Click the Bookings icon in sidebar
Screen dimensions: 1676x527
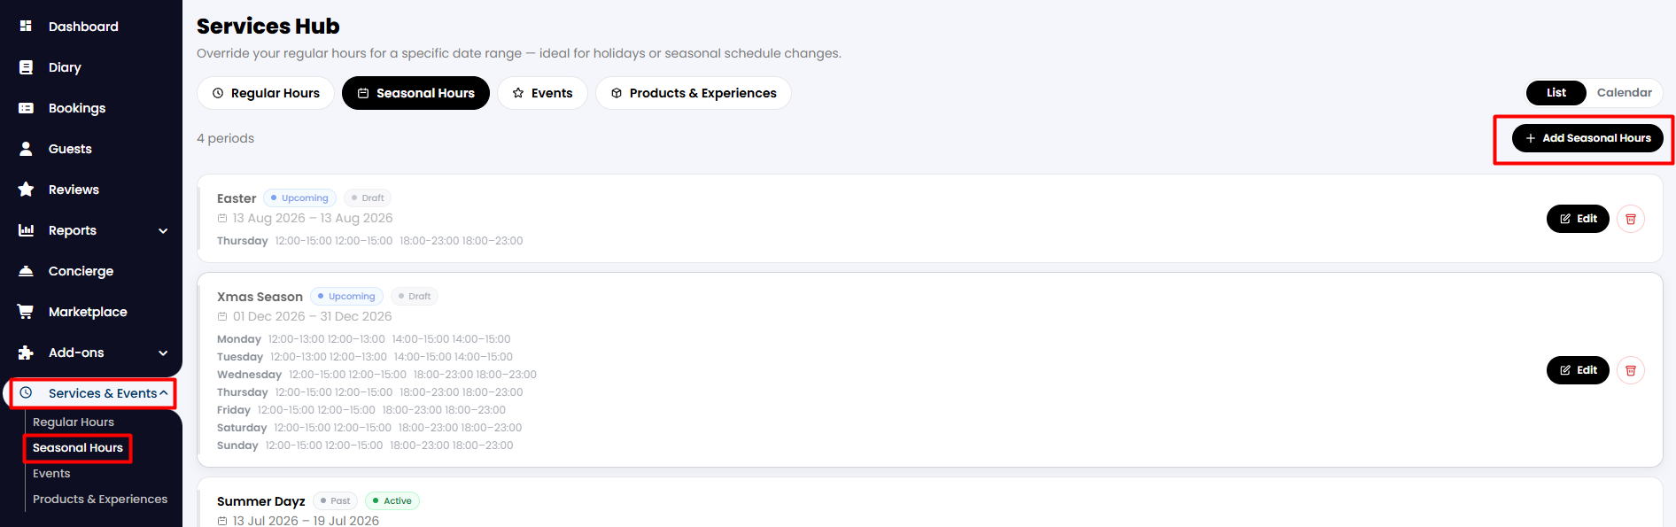[x=26, y=108]
